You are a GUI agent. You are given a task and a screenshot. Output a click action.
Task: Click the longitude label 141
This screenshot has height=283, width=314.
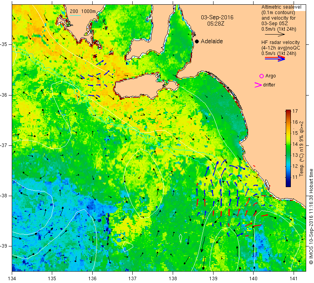pyautogui.click(x=294, y=279)
